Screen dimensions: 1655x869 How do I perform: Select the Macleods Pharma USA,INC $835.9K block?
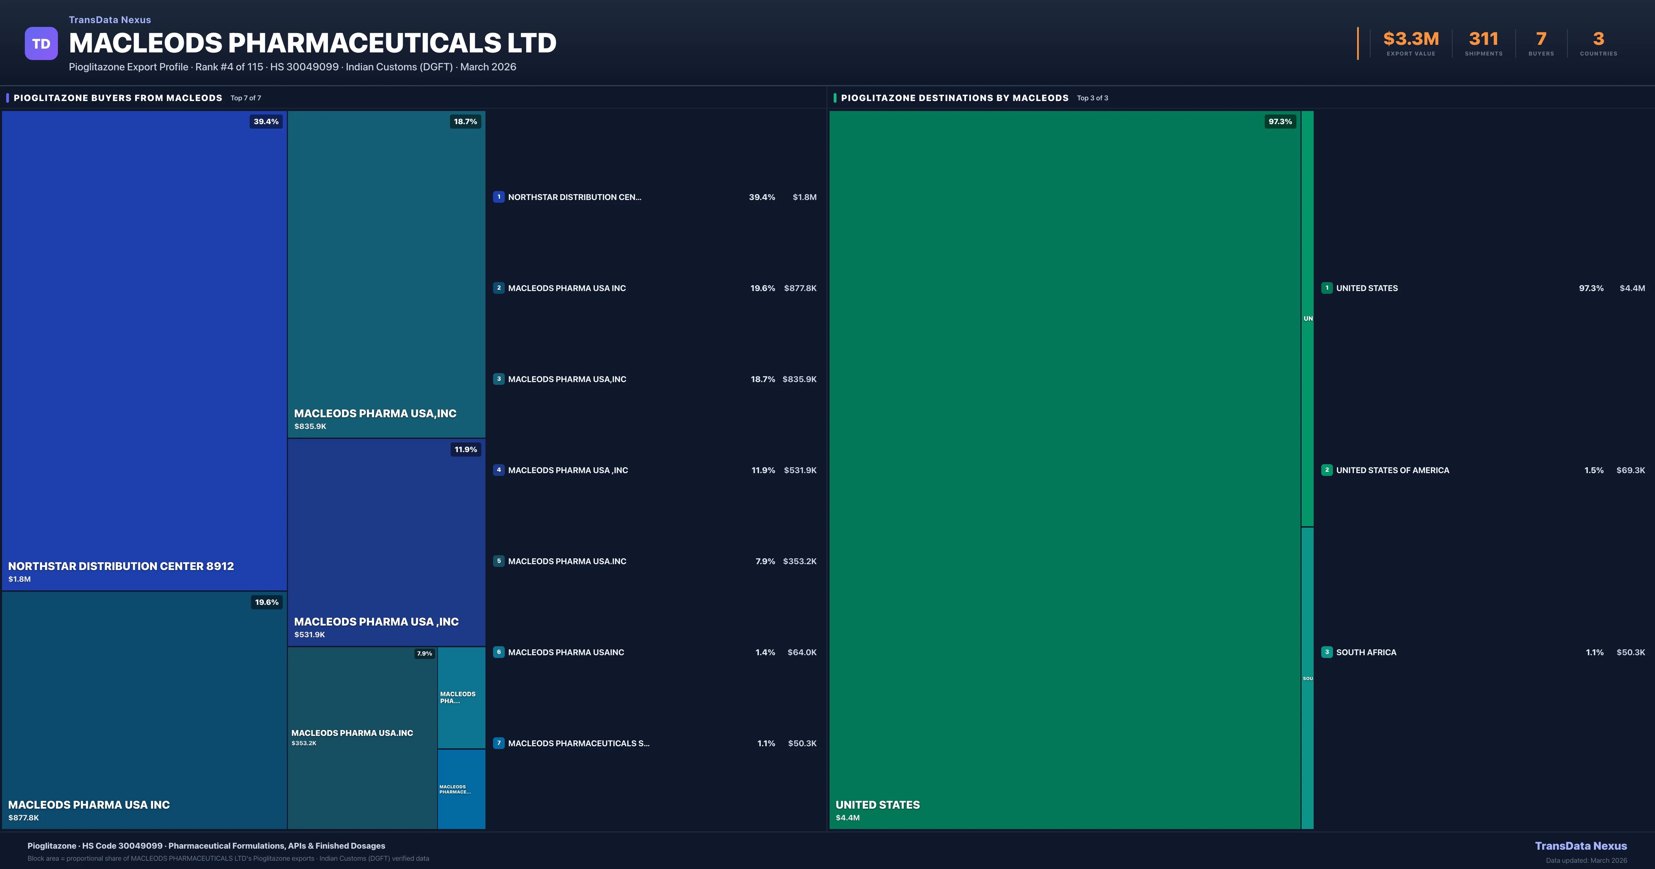[386, 273]
